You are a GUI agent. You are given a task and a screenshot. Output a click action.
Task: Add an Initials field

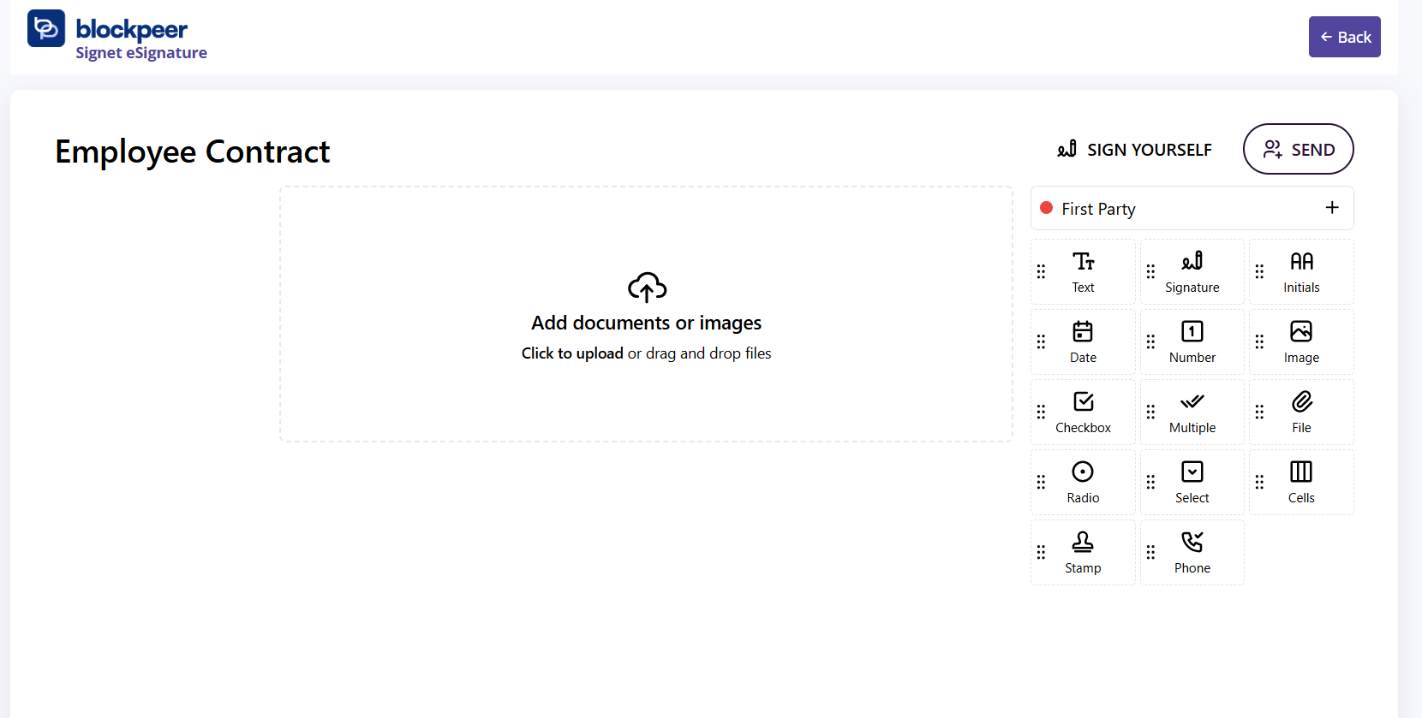coord(1300,271)
